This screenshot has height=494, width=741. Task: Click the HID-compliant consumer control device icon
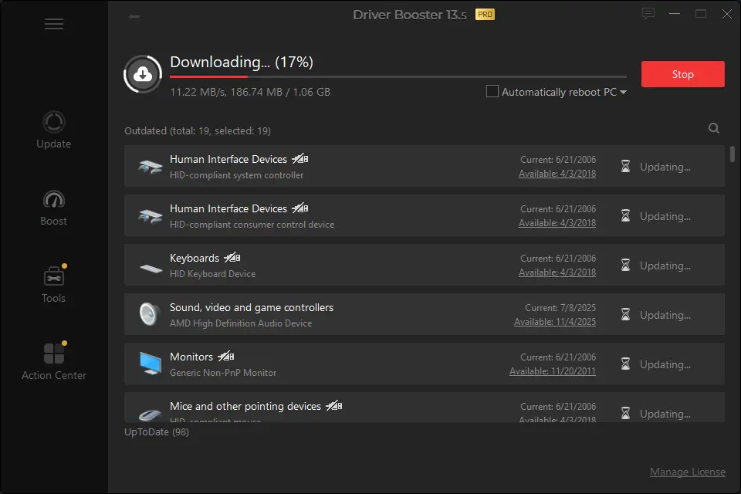tap(151, 216)
